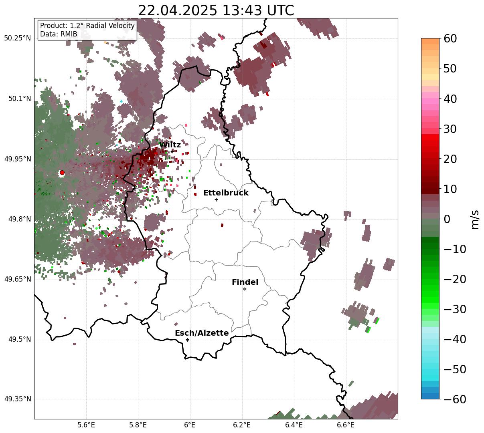Click the colorbar 30 tick value
Screen dimensions: 484x433
coord(451,129)
